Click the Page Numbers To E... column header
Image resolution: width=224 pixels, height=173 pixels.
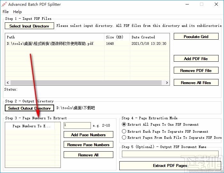click(30, 126)
